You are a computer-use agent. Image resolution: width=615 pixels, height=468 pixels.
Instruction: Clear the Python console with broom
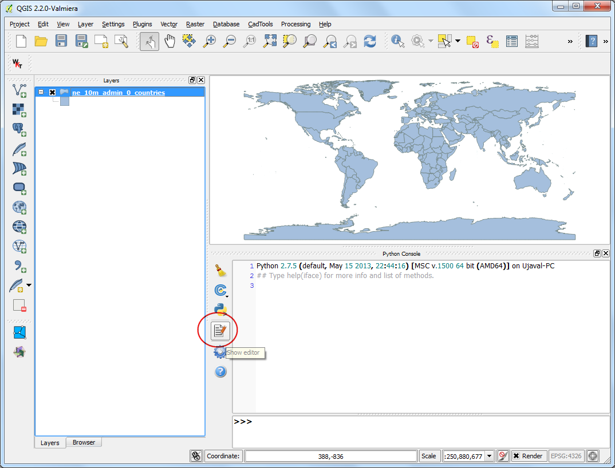(x=220, y=270)
